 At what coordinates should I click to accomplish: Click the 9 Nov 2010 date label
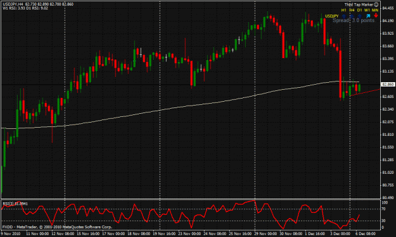(10, 234)
